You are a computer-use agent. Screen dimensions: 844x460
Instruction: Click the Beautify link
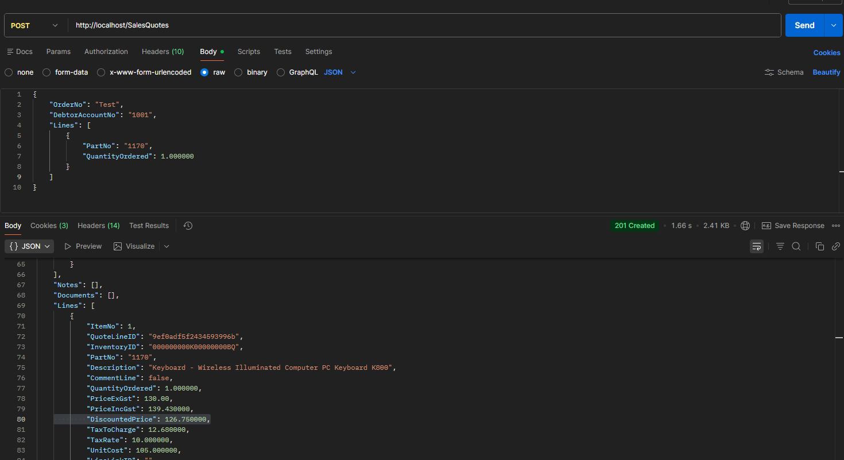point(826,72)
